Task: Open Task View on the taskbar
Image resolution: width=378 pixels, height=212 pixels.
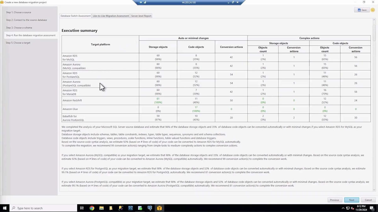Action: (x=82, y=208)
